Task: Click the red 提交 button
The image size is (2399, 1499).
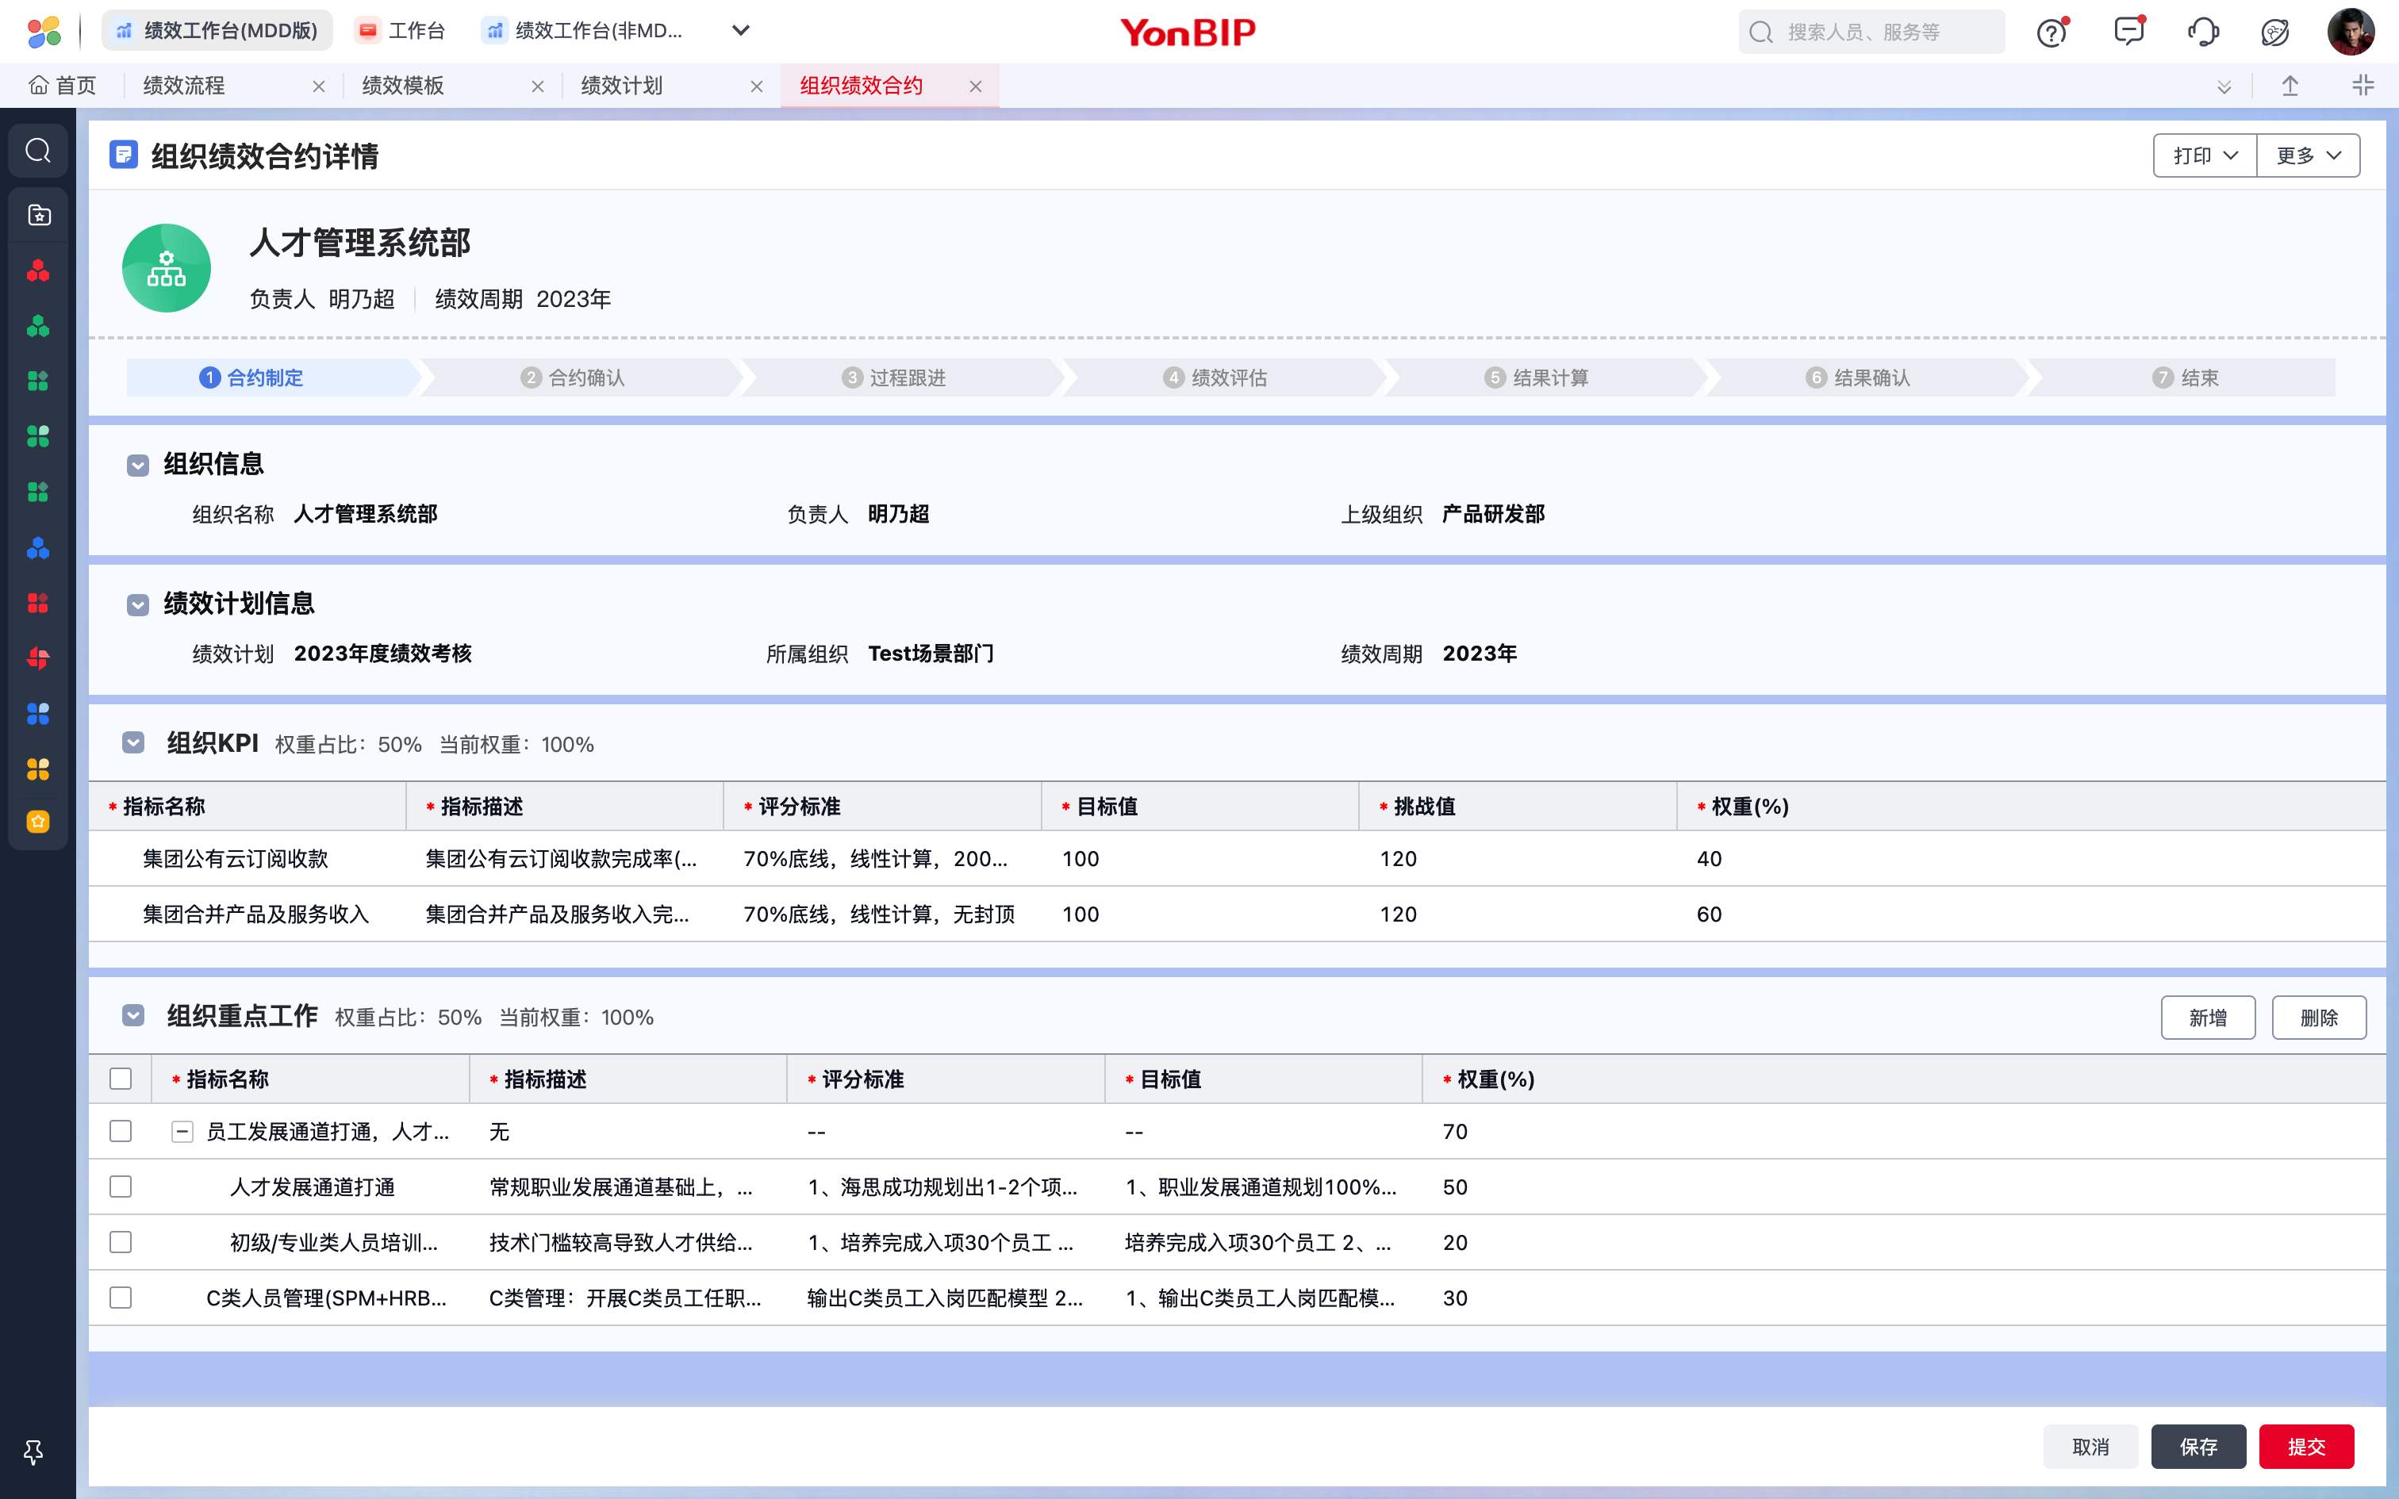Action: click(2306, 1447)
